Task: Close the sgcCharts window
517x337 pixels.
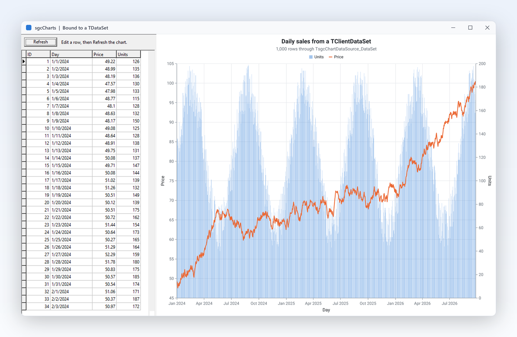Action: pyautogui.click(x=487, y=27)
